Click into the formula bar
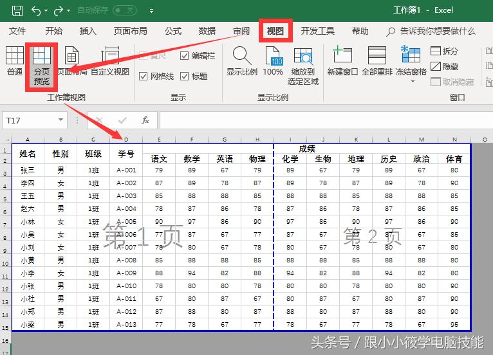Image resolution: width=493 pixels, height=355 pixels. (x=326, y=120)
